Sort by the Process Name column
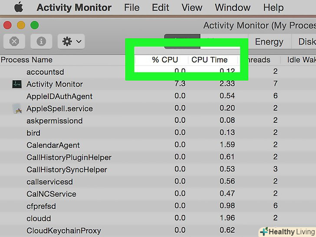The width and height of the screenshot is (316, 237). [26, 60]
